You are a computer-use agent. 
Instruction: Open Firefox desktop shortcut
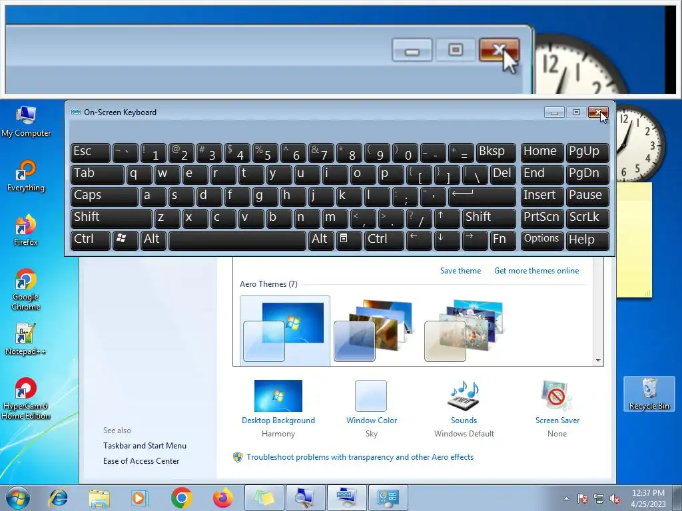(26, 230)
